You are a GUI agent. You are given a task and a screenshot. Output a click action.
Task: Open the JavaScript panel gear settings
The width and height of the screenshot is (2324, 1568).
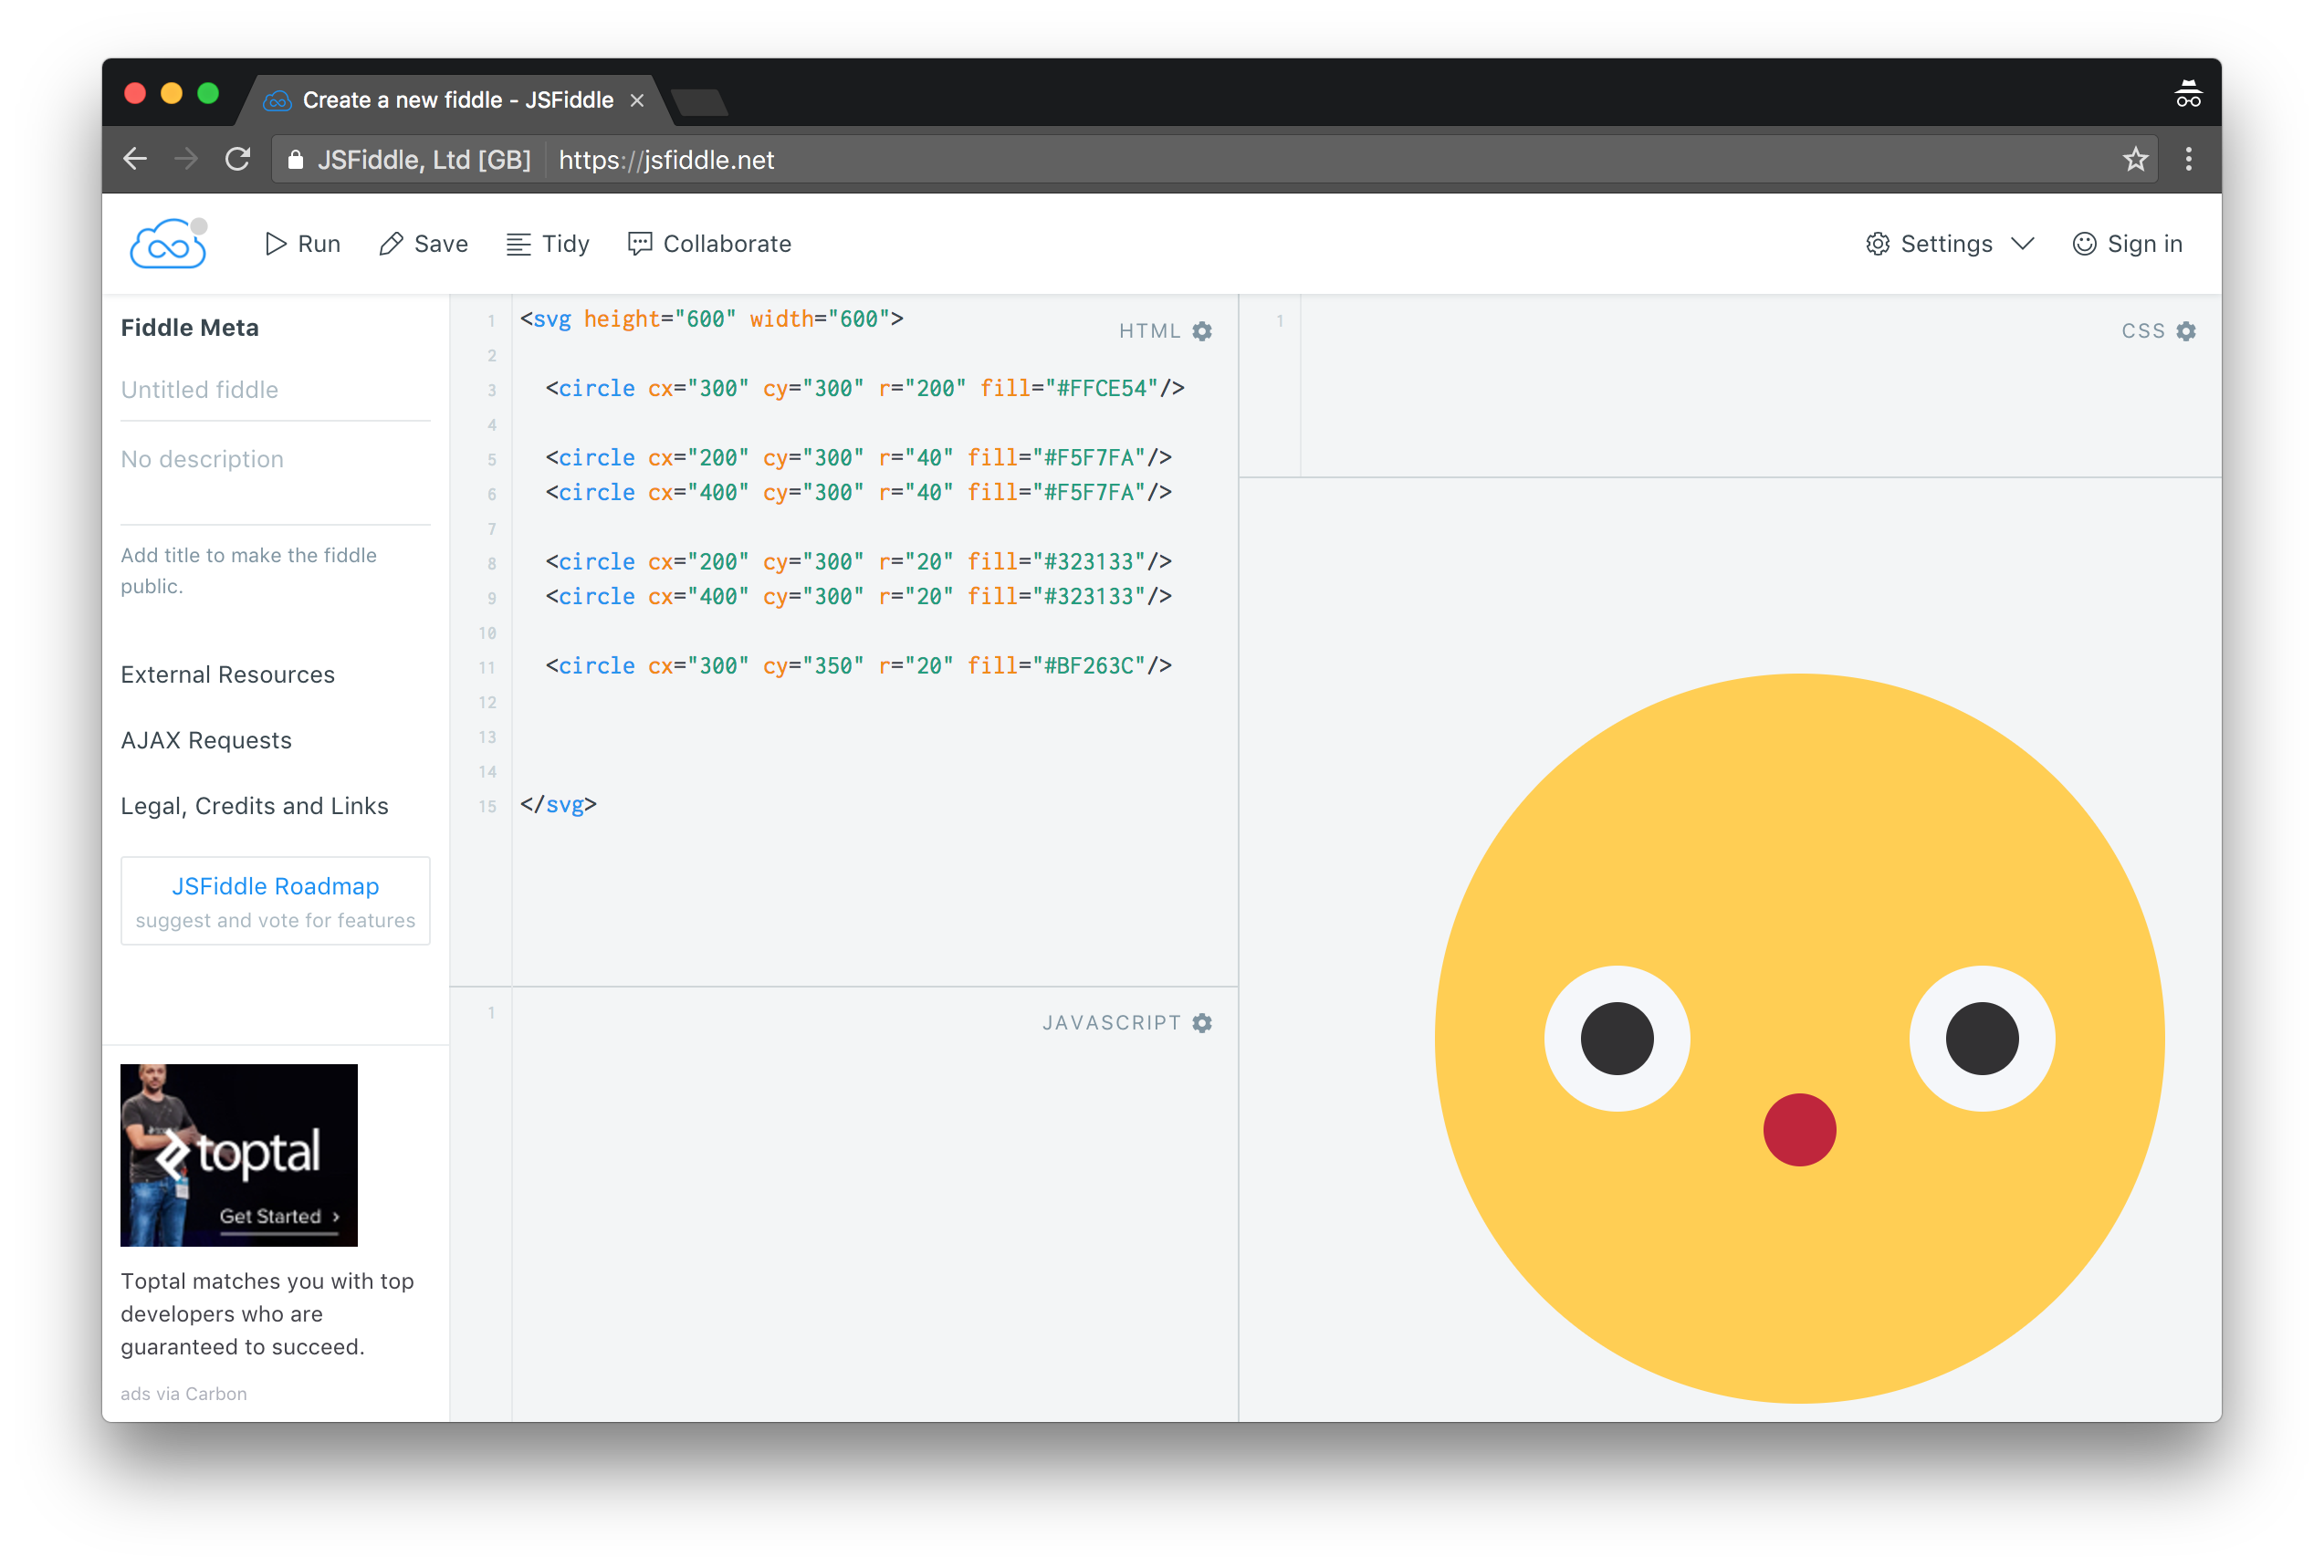pos(1202,1023)
